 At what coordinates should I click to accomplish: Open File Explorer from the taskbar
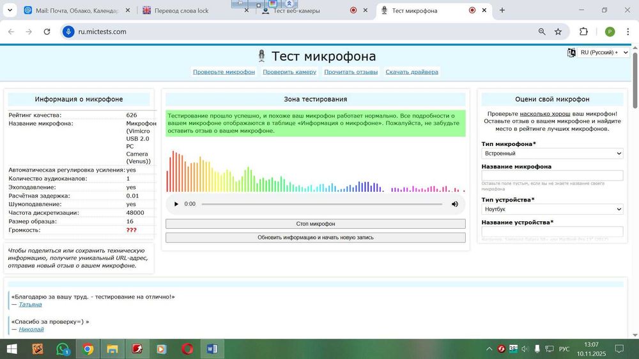click(x=112, y=349)
